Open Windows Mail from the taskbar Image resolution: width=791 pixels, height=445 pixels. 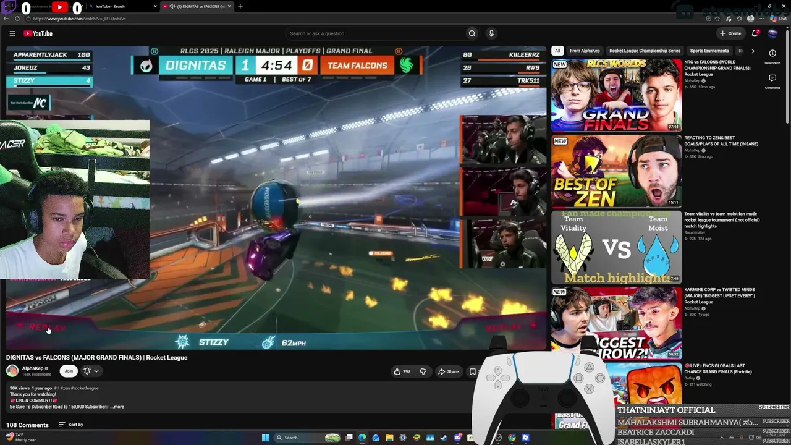point(376,438)
